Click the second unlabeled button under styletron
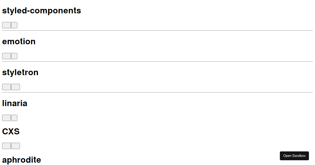The height and width of the screenshot is (165, 315). click(15, 87)
